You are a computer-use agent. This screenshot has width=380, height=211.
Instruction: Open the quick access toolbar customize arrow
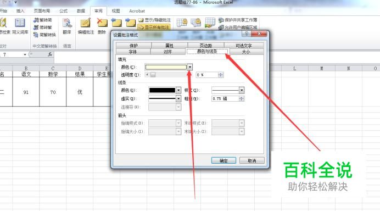click(x=15, y=2)
